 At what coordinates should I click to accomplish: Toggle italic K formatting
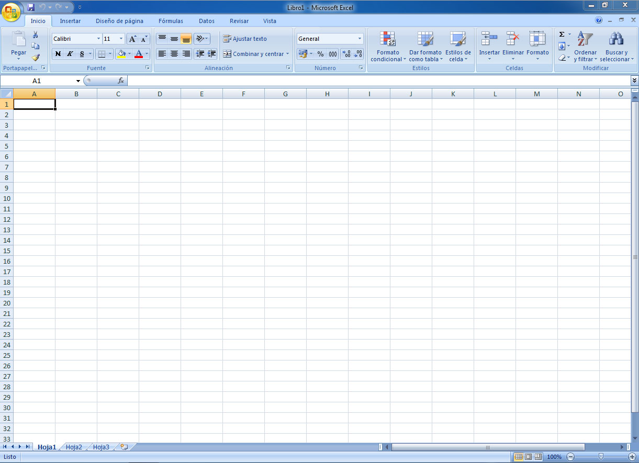point(70,54)
